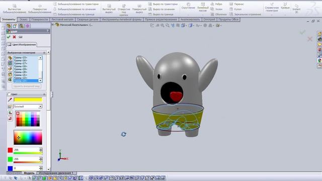
Task: Click the Ребро command
Action: [x=216, y=4]
